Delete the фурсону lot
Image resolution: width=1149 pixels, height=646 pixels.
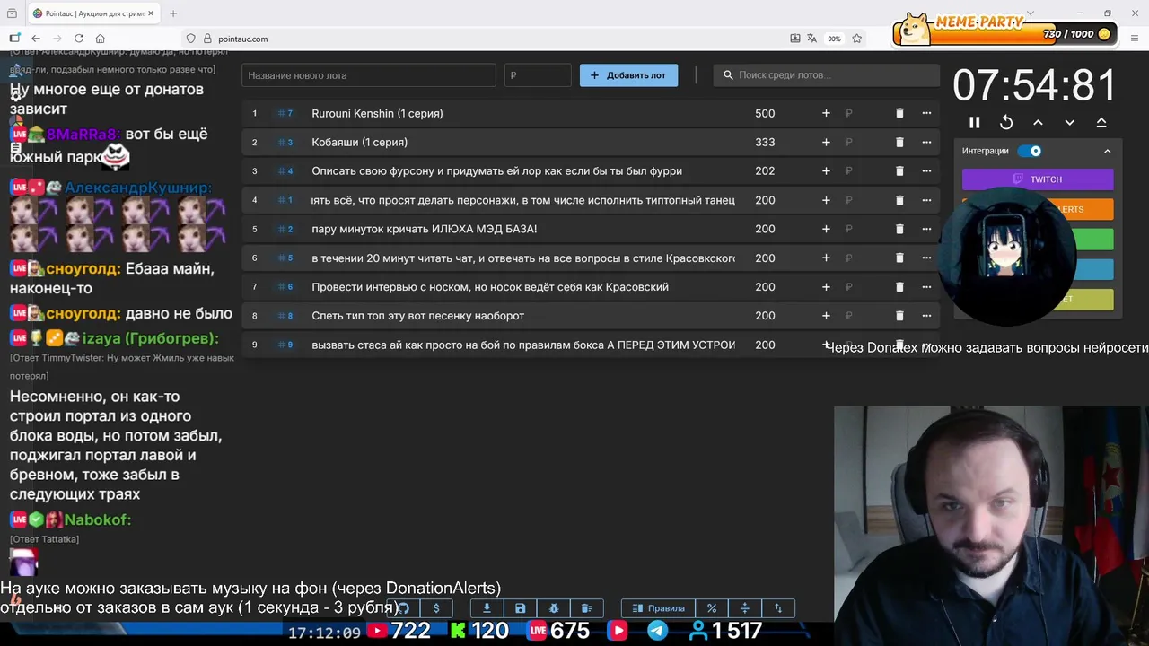coord(899,171)
